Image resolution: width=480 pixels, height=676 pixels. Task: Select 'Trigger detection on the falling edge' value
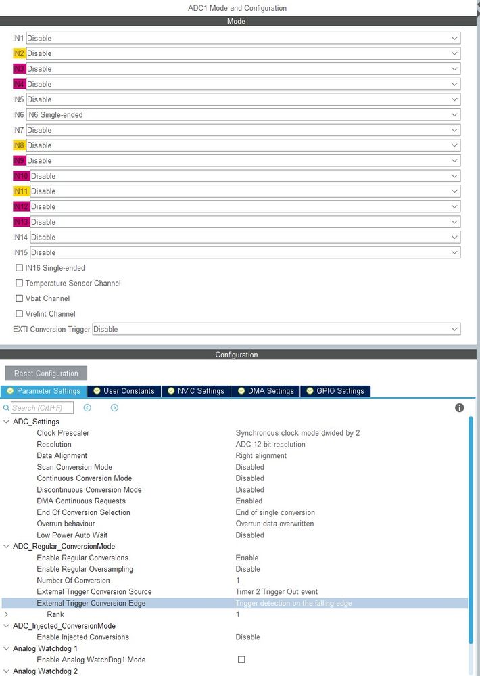294,603
